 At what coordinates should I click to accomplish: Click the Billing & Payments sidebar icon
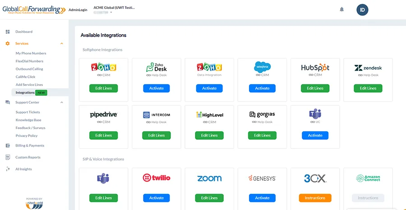[x=8, y=146]
